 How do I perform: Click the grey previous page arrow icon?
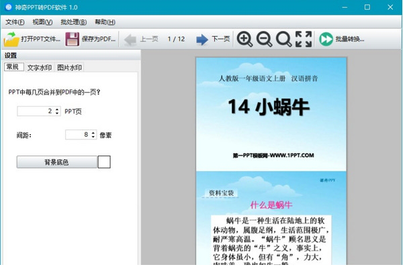[130, 40]
